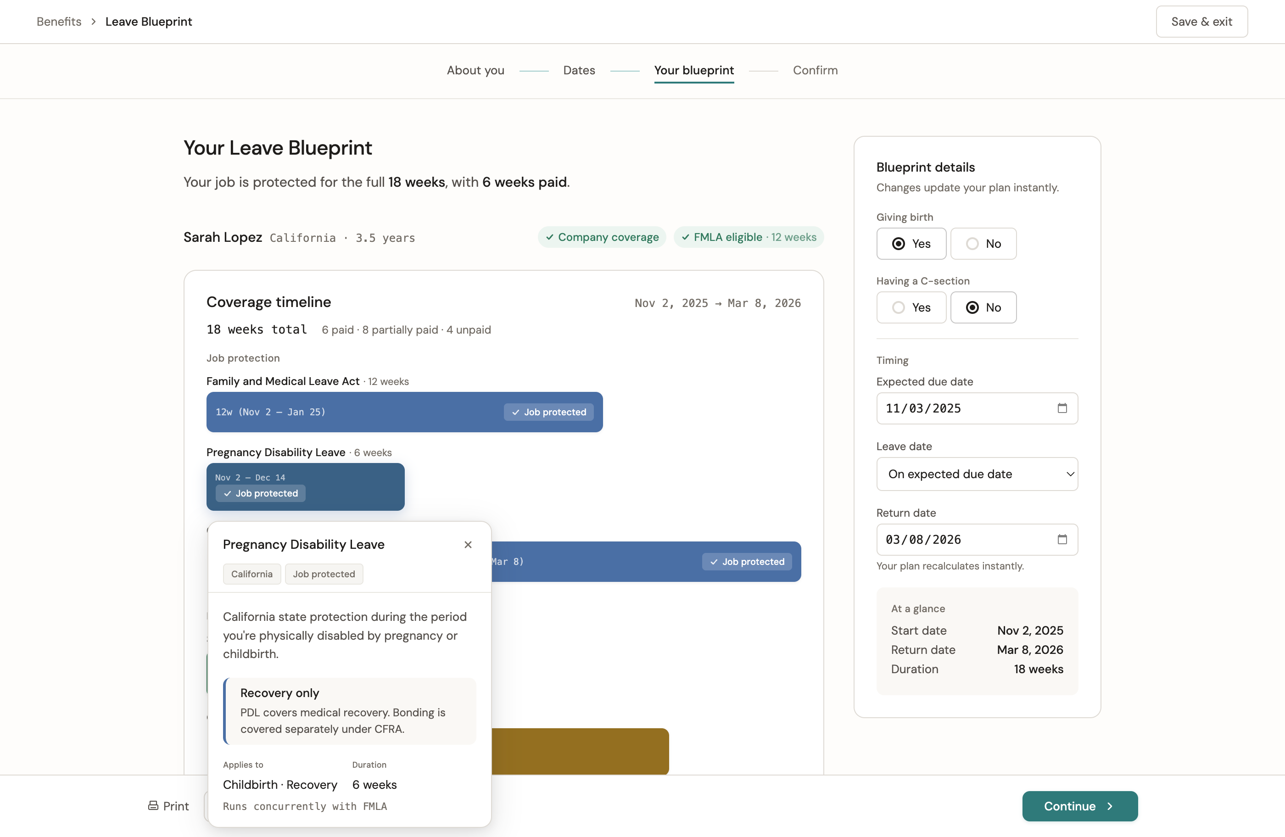Open the calendar picker for return date

coord(1062,539)
